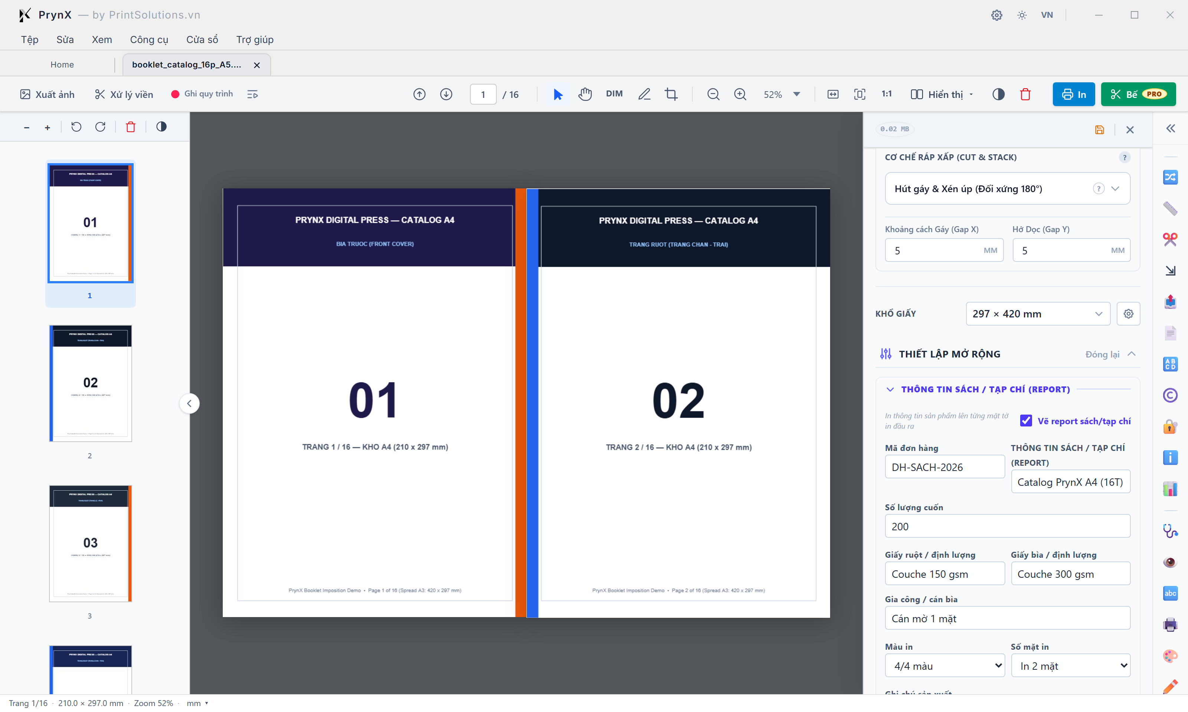This screenshot has height=712, width=1188.
Task: Select page 2 thumbnail
Action: coord(90,383)
